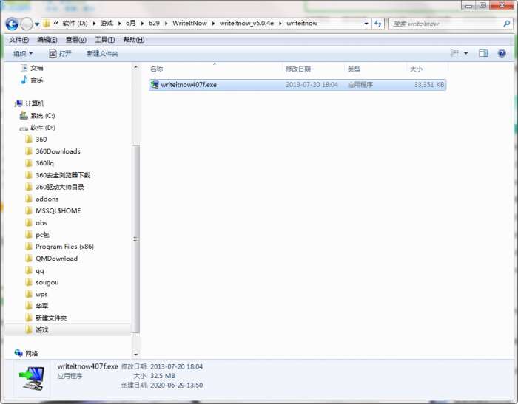Click 游戏 in address breadcrumb
The height and width of the screenshot is (404, 518).
click(x=107, y=24)
